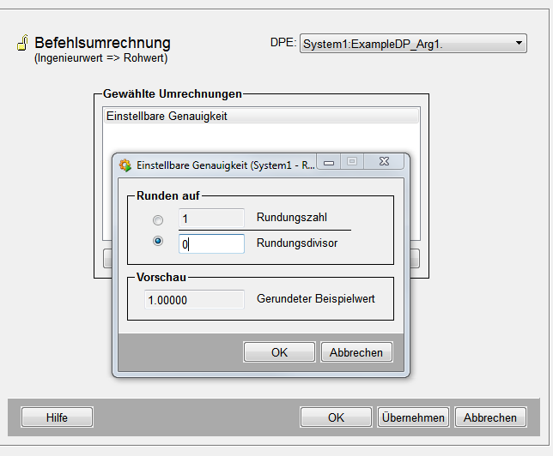Click OK in the bottom bar
Screen dimensions: 553x456
click(x=336, y=417)
